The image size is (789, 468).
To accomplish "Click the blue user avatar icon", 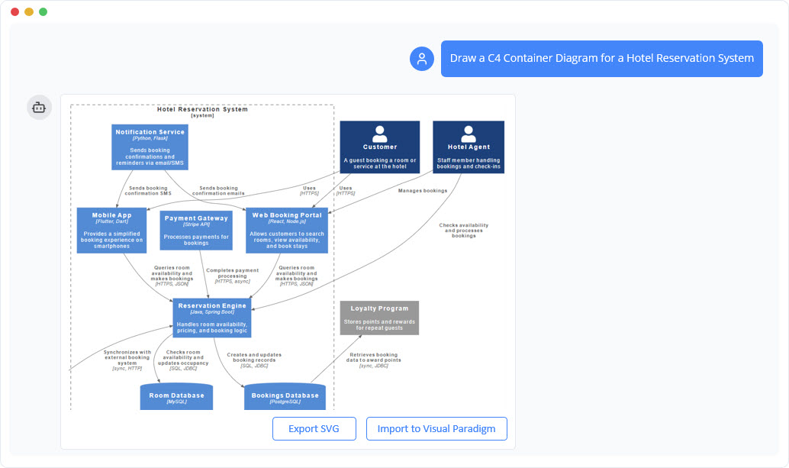I will [x=422, y=58].
